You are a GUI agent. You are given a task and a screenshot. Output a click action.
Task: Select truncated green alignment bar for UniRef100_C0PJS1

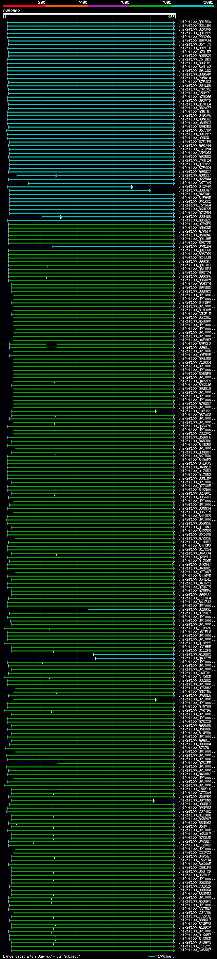pyautogui.click(x=84, y=411)
